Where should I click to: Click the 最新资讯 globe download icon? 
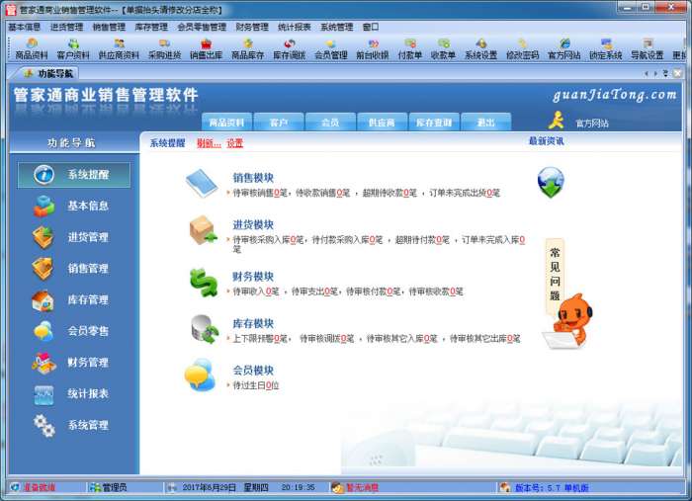(x=551, y=182)
